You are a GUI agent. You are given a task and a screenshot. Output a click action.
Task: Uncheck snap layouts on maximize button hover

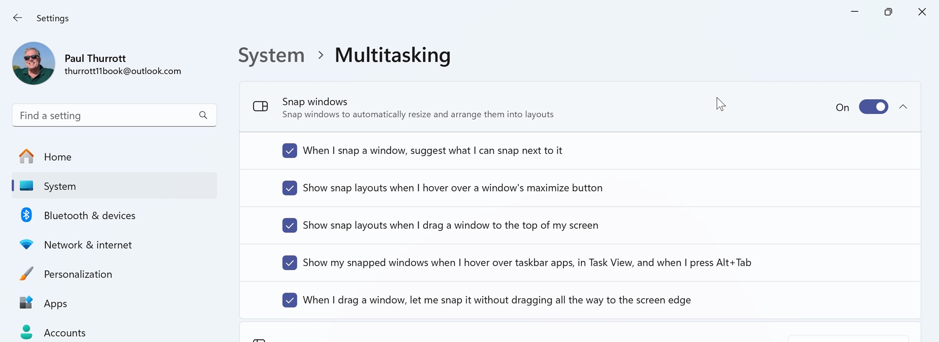(290, 188)
